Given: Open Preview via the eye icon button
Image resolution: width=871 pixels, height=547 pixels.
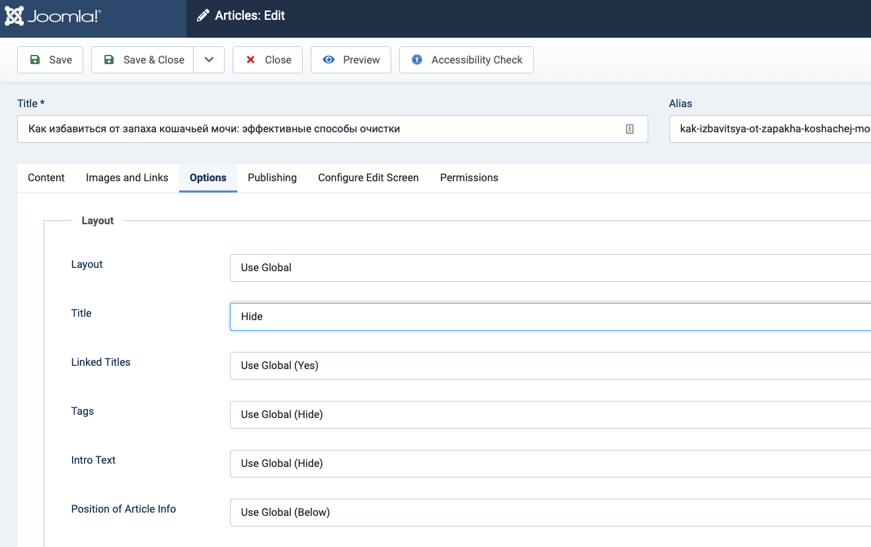Looking at the screenshot, I should pos(351,60).
